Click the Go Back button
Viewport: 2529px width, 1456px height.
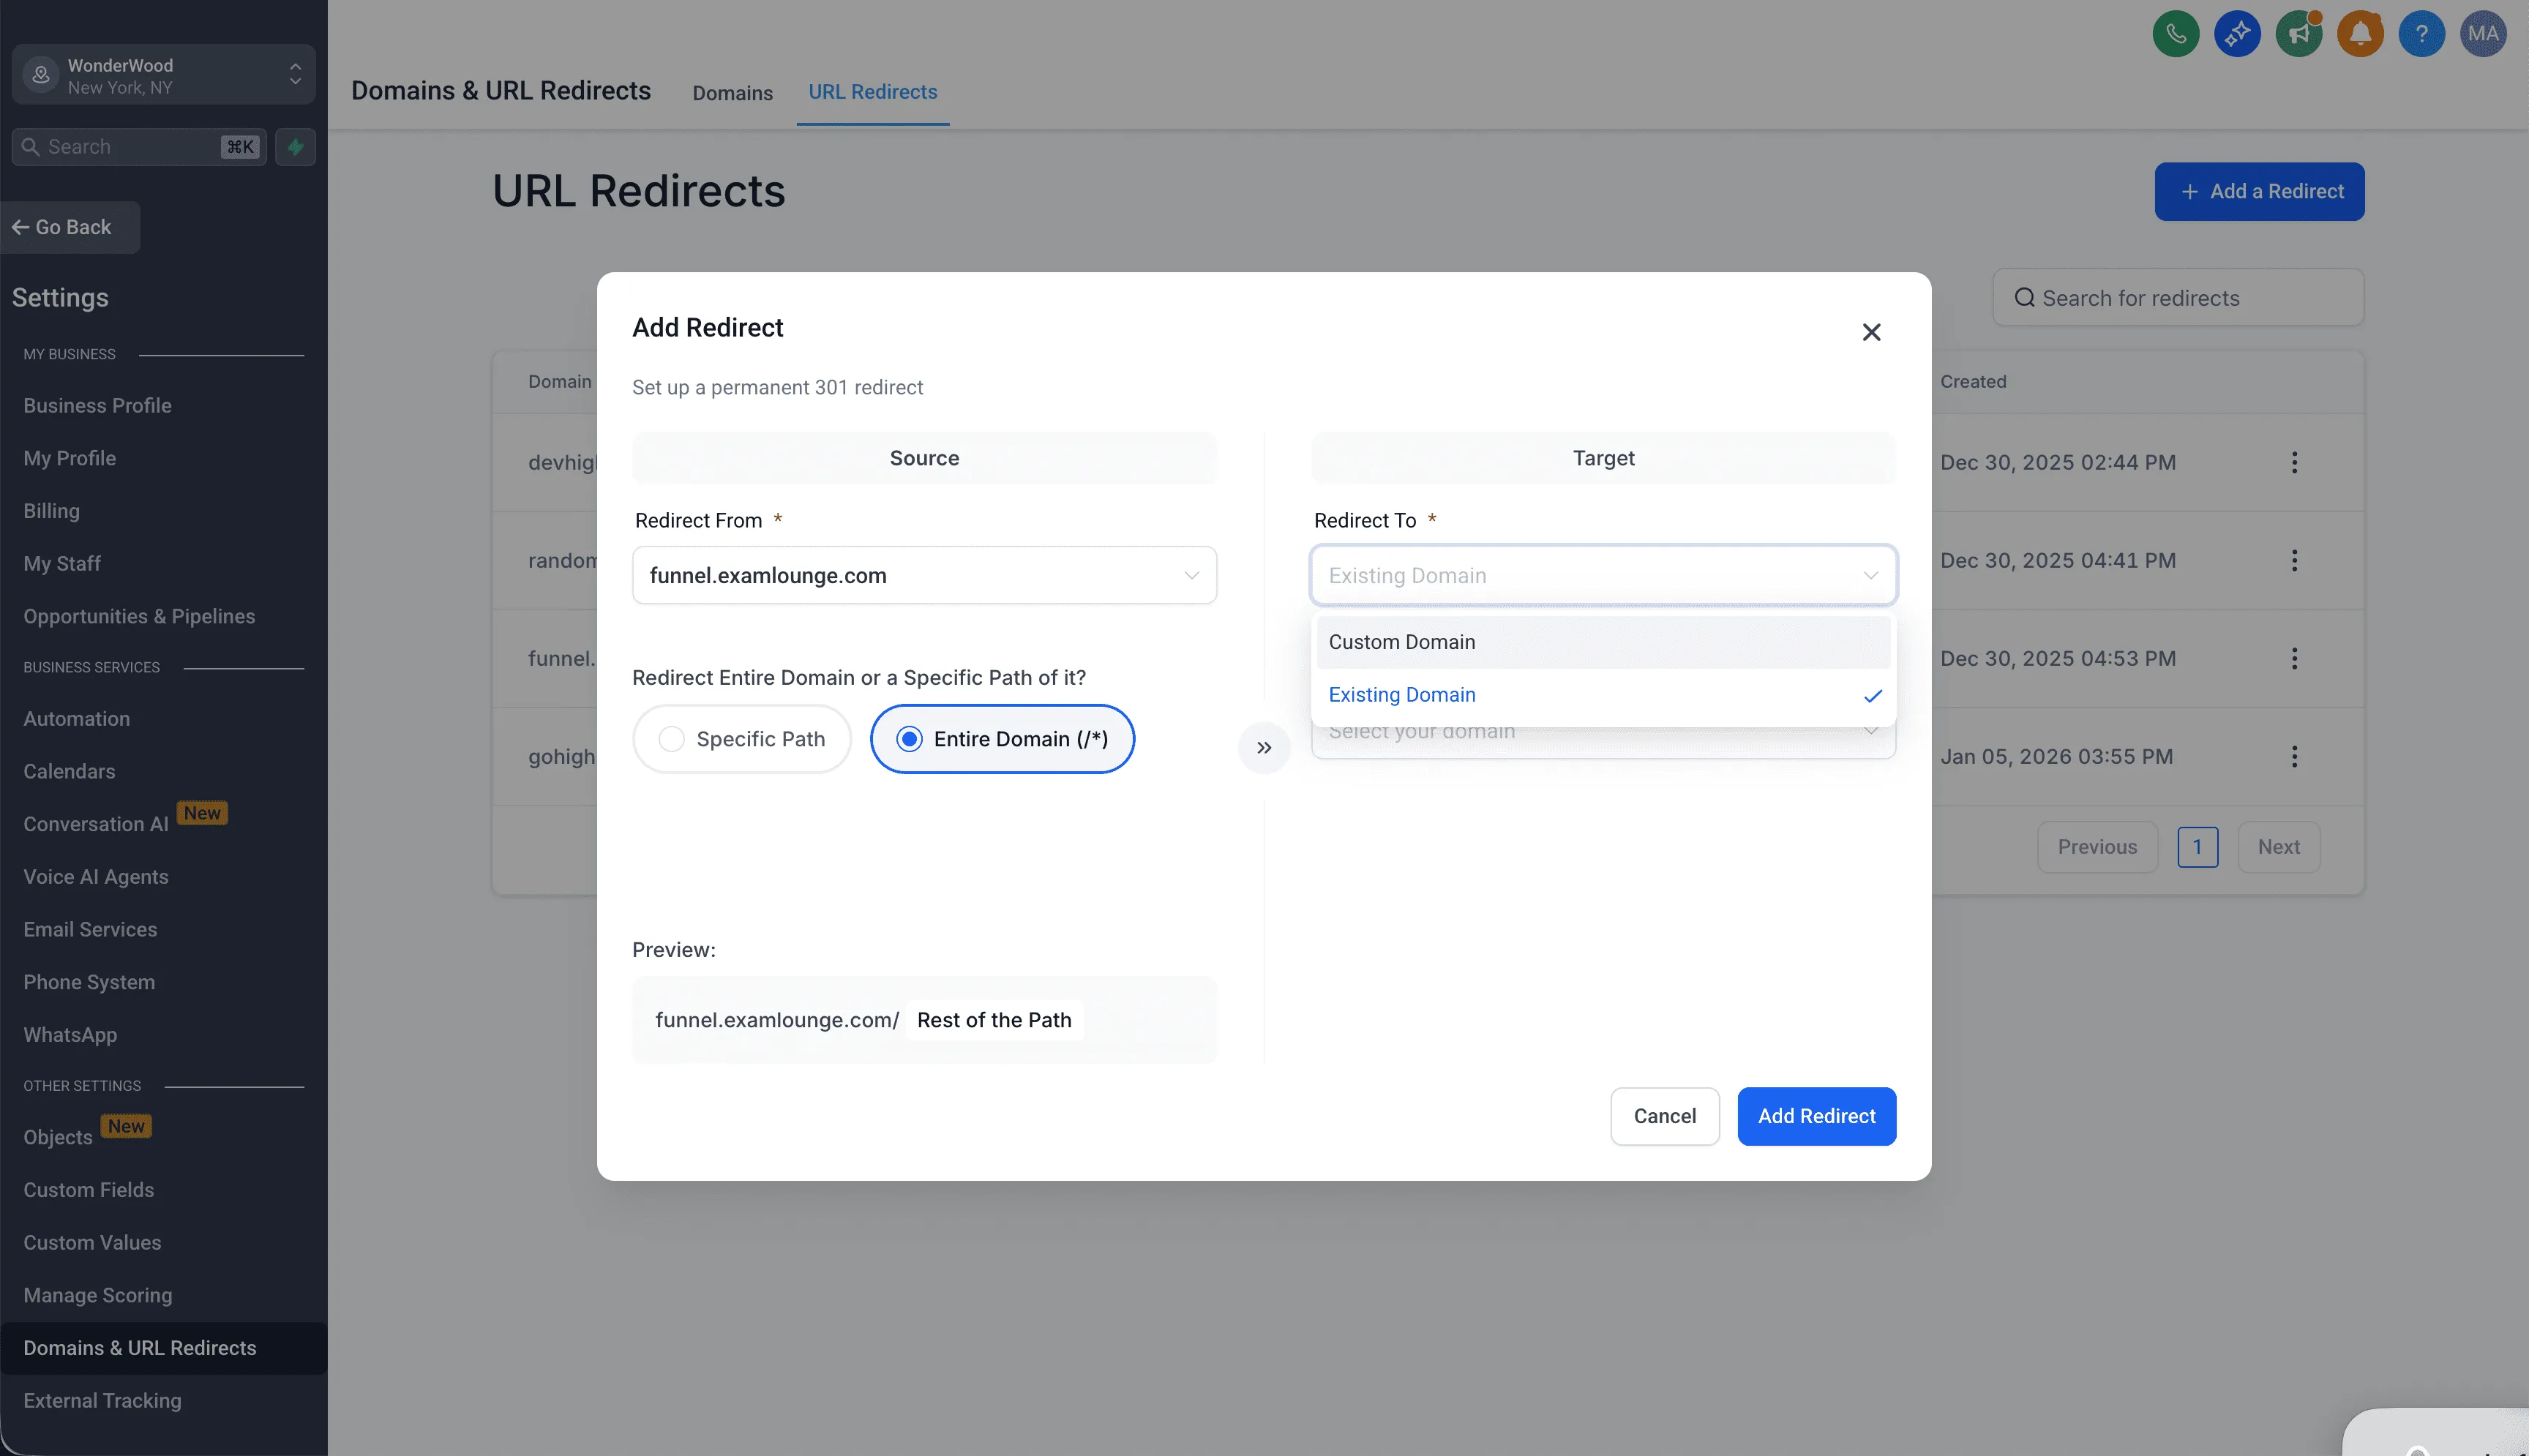69,227
